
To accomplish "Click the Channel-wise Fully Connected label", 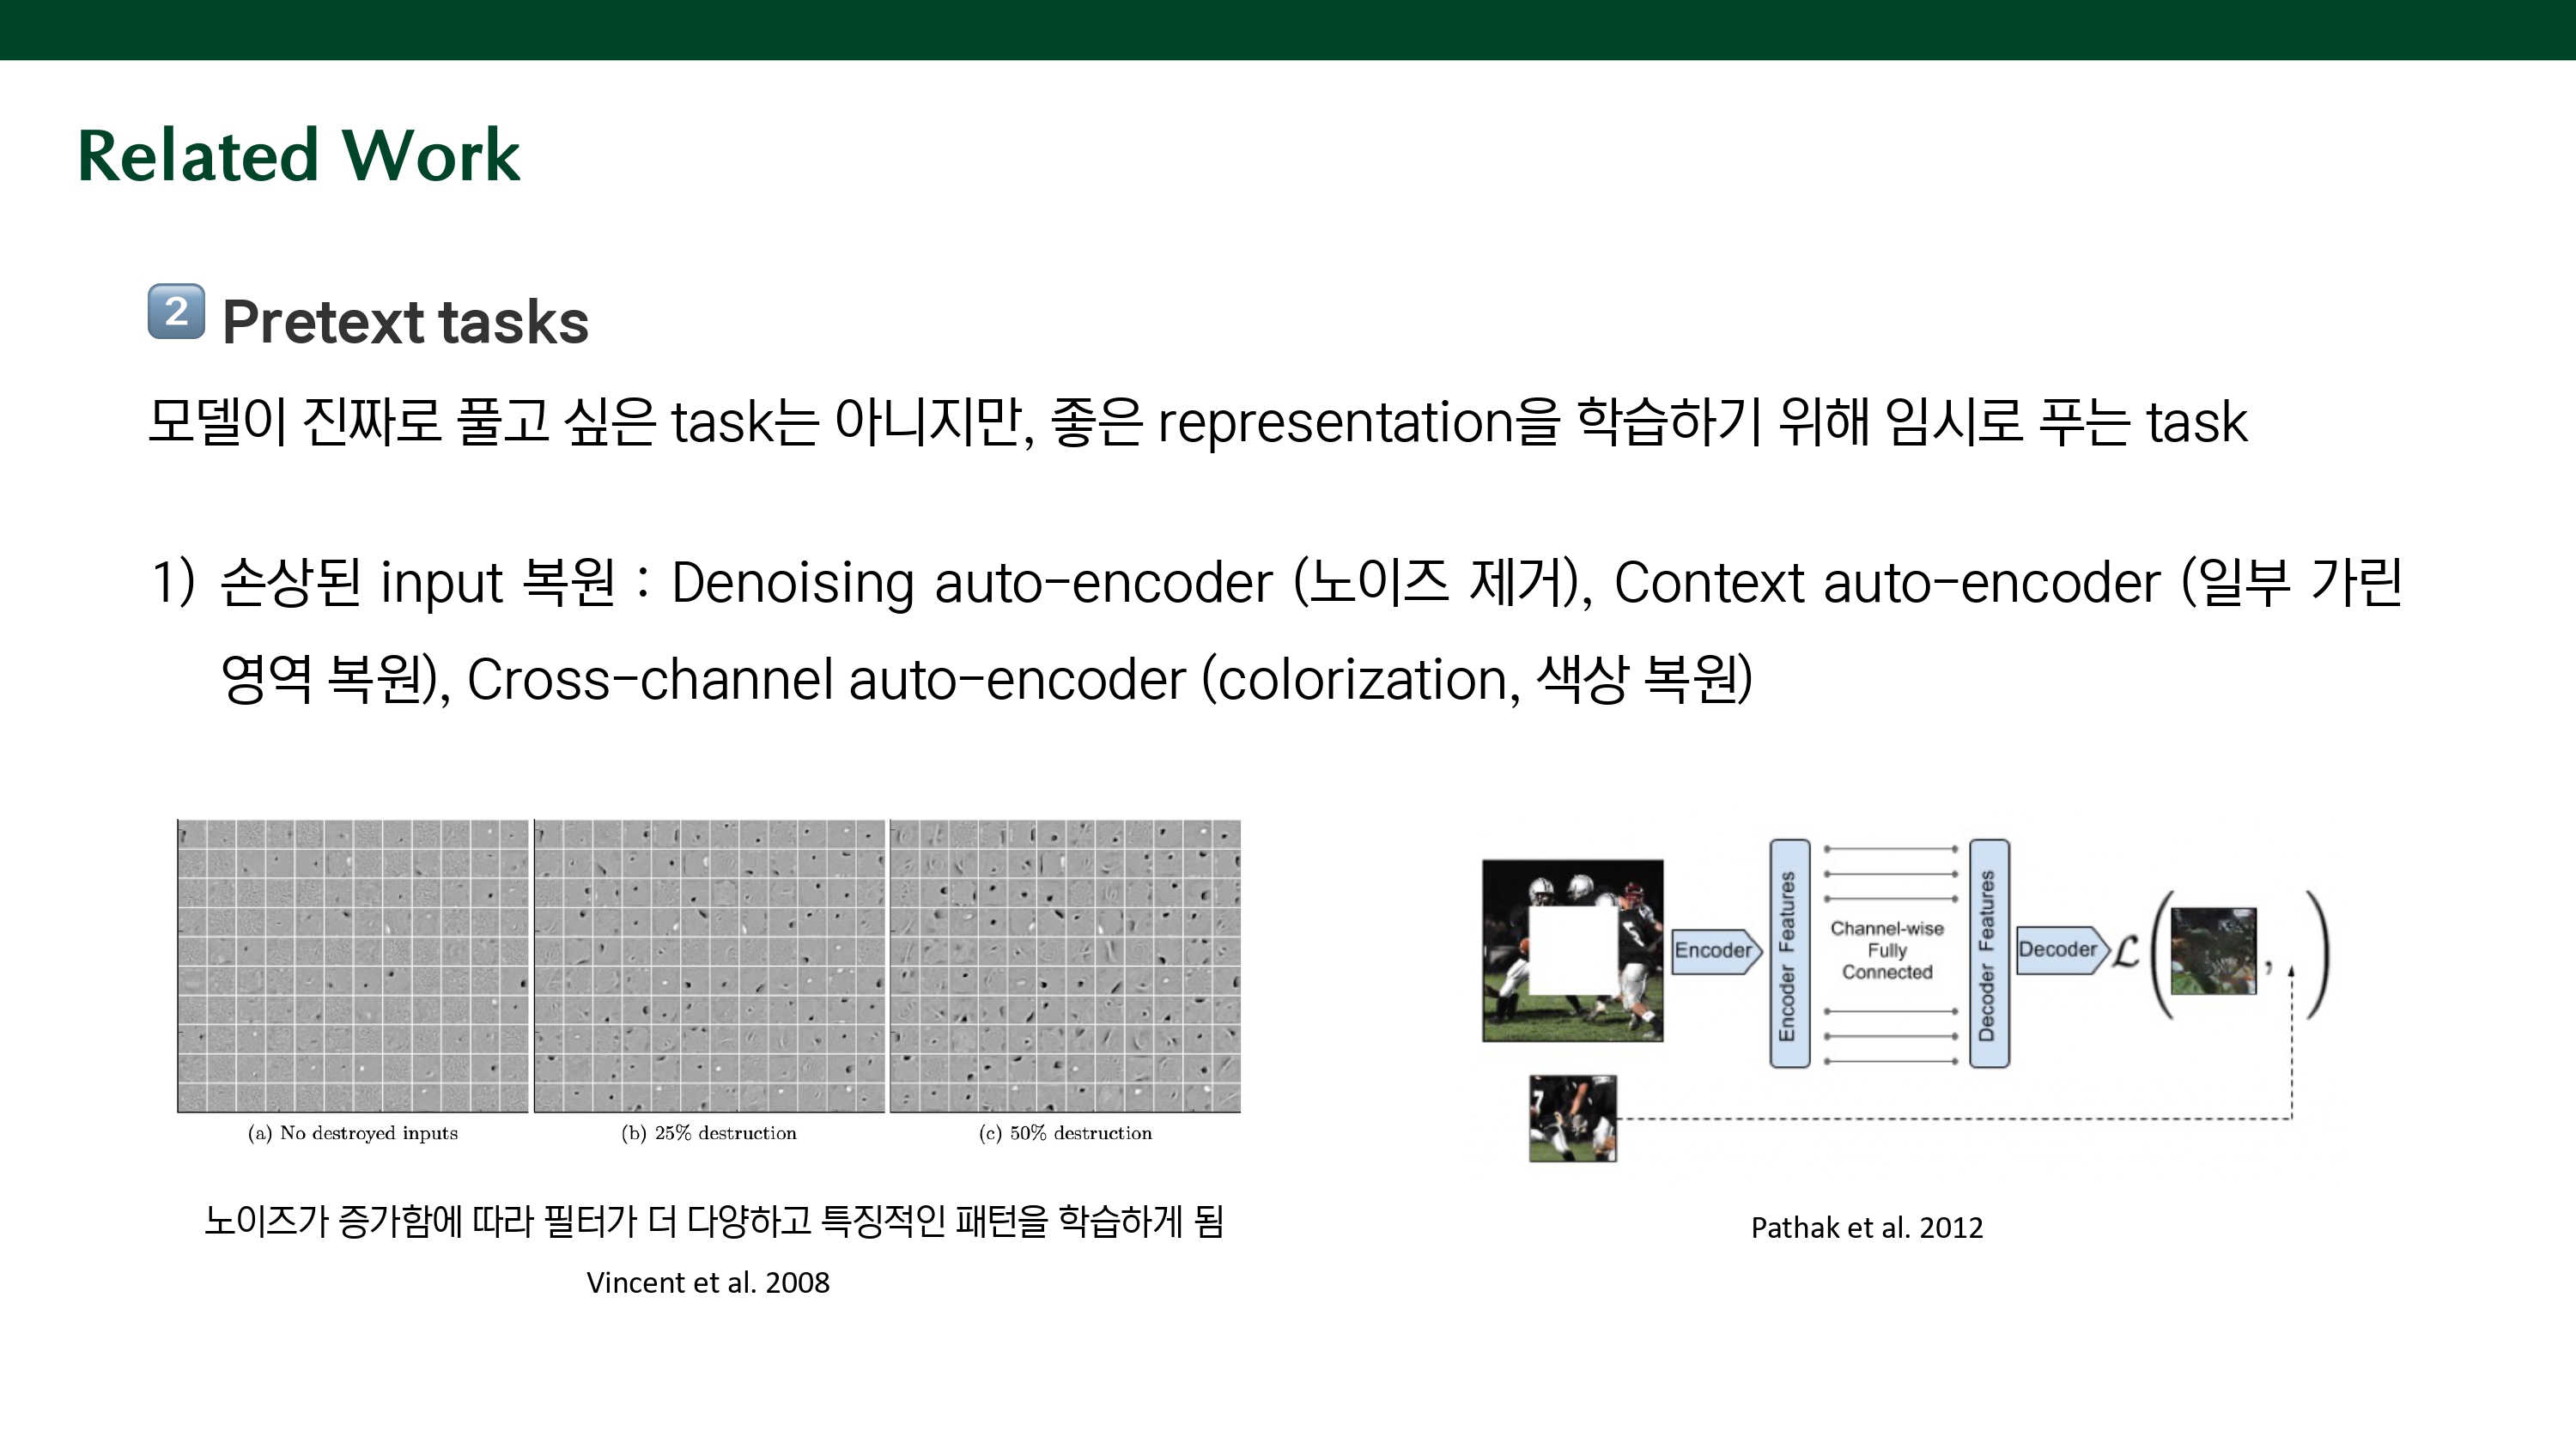I will point(1887,950).
